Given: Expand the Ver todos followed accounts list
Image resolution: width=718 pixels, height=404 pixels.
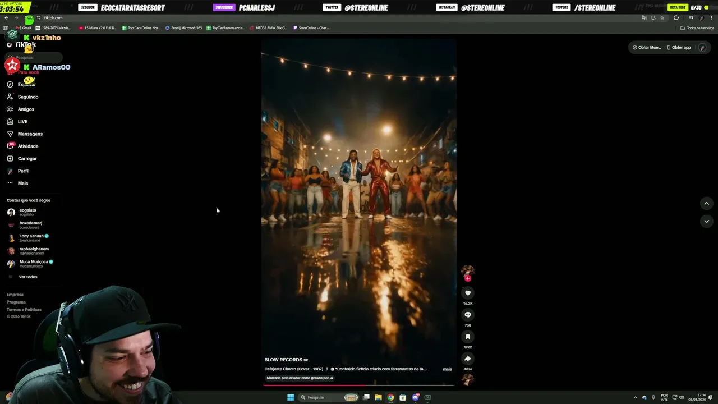Looking at the screenshot, I should (x=22, y=277).
